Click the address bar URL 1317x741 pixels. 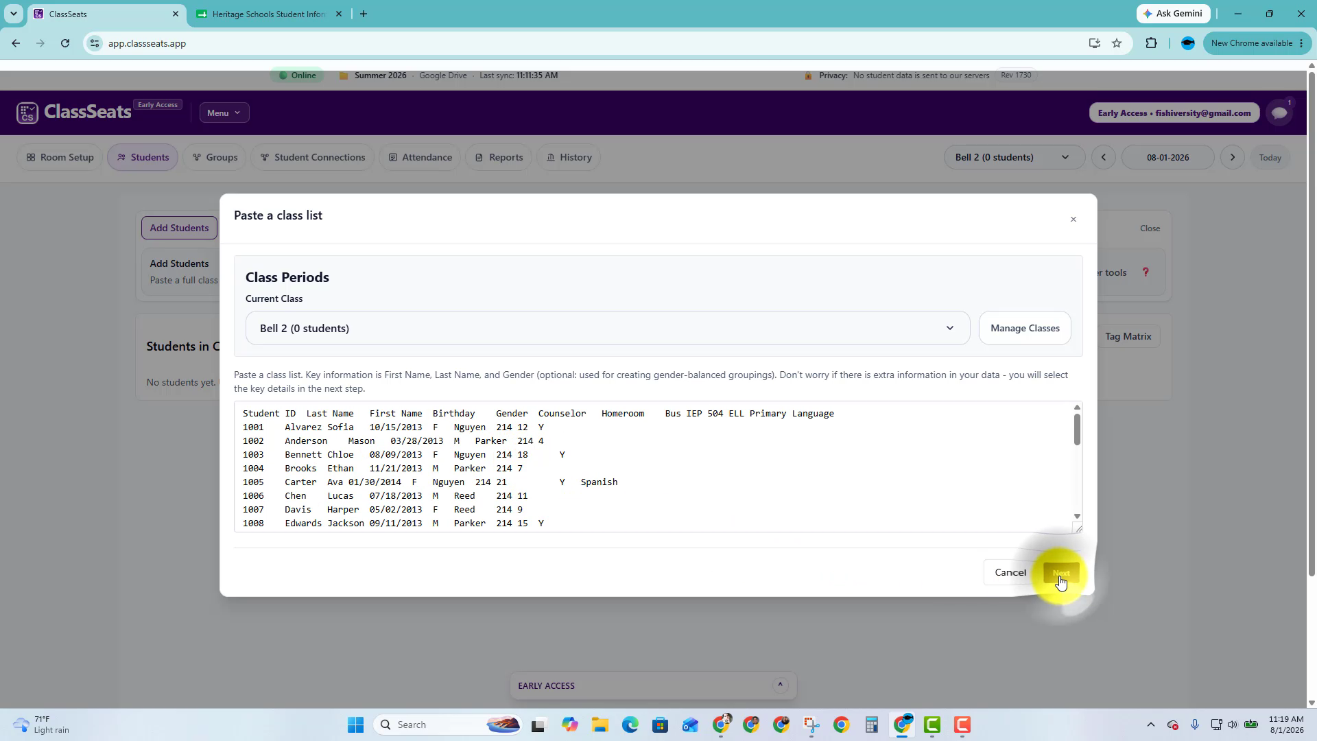coord(147,43)
